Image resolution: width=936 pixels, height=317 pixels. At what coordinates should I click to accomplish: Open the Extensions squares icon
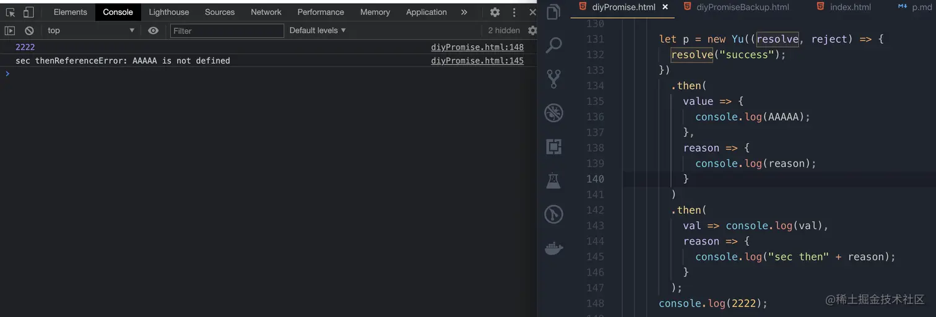[x=553, y=147]
